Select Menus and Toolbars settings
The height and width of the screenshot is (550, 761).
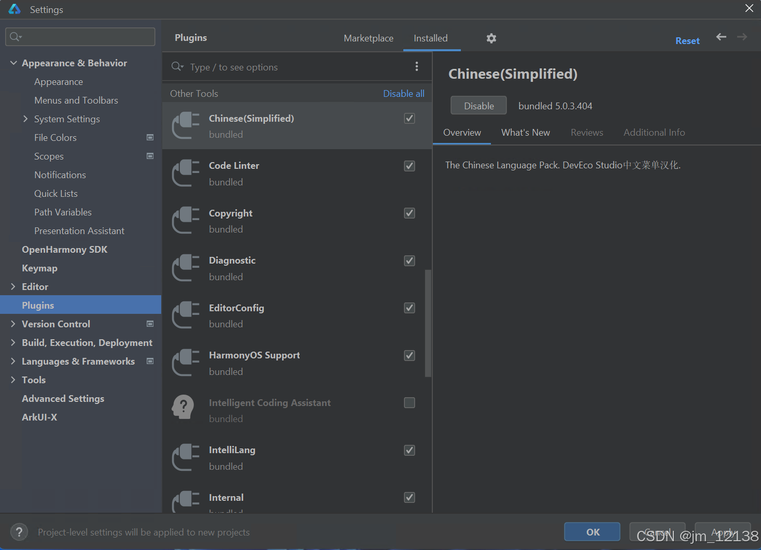click(x=76, y=100)
